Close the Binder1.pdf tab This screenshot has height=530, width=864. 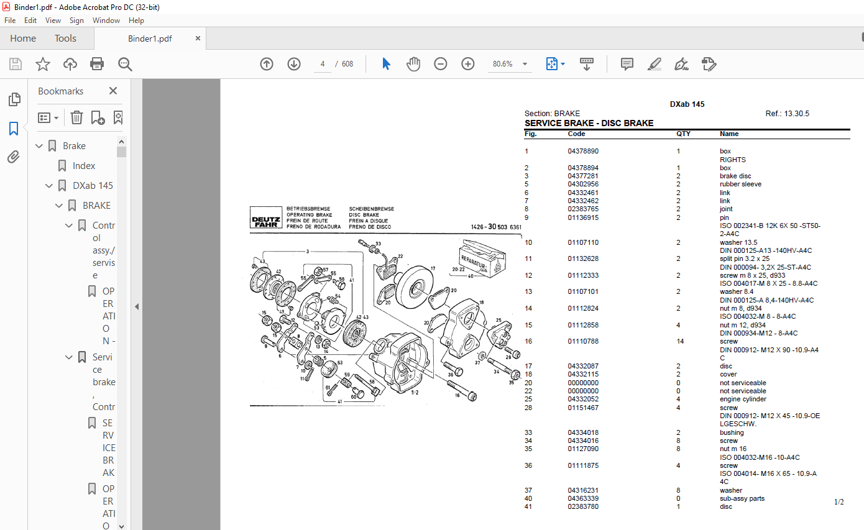point(198,39)
